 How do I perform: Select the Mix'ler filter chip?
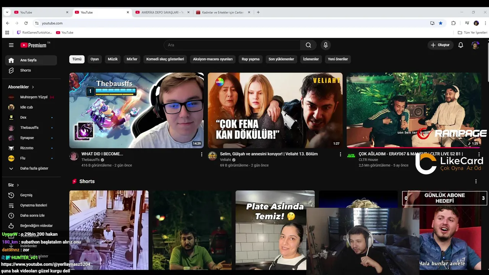tap(132, 59)
